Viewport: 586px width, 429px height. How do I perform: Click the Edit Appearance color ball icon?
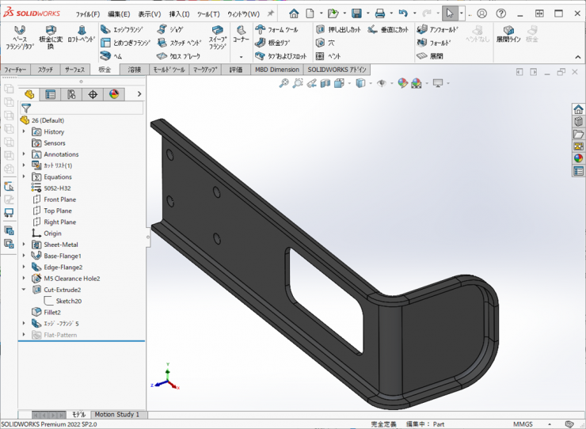pyautogui.click(x=402, y=83)
